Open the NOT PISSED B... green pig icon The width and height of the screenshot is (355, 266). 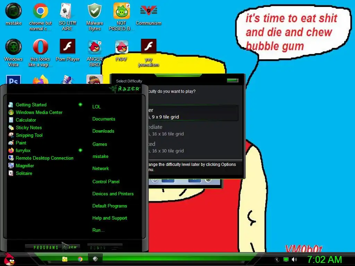click(121, 17)
